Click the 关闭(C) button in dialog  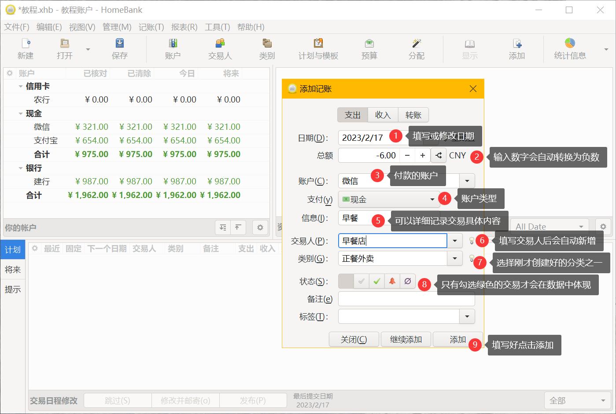354,340
